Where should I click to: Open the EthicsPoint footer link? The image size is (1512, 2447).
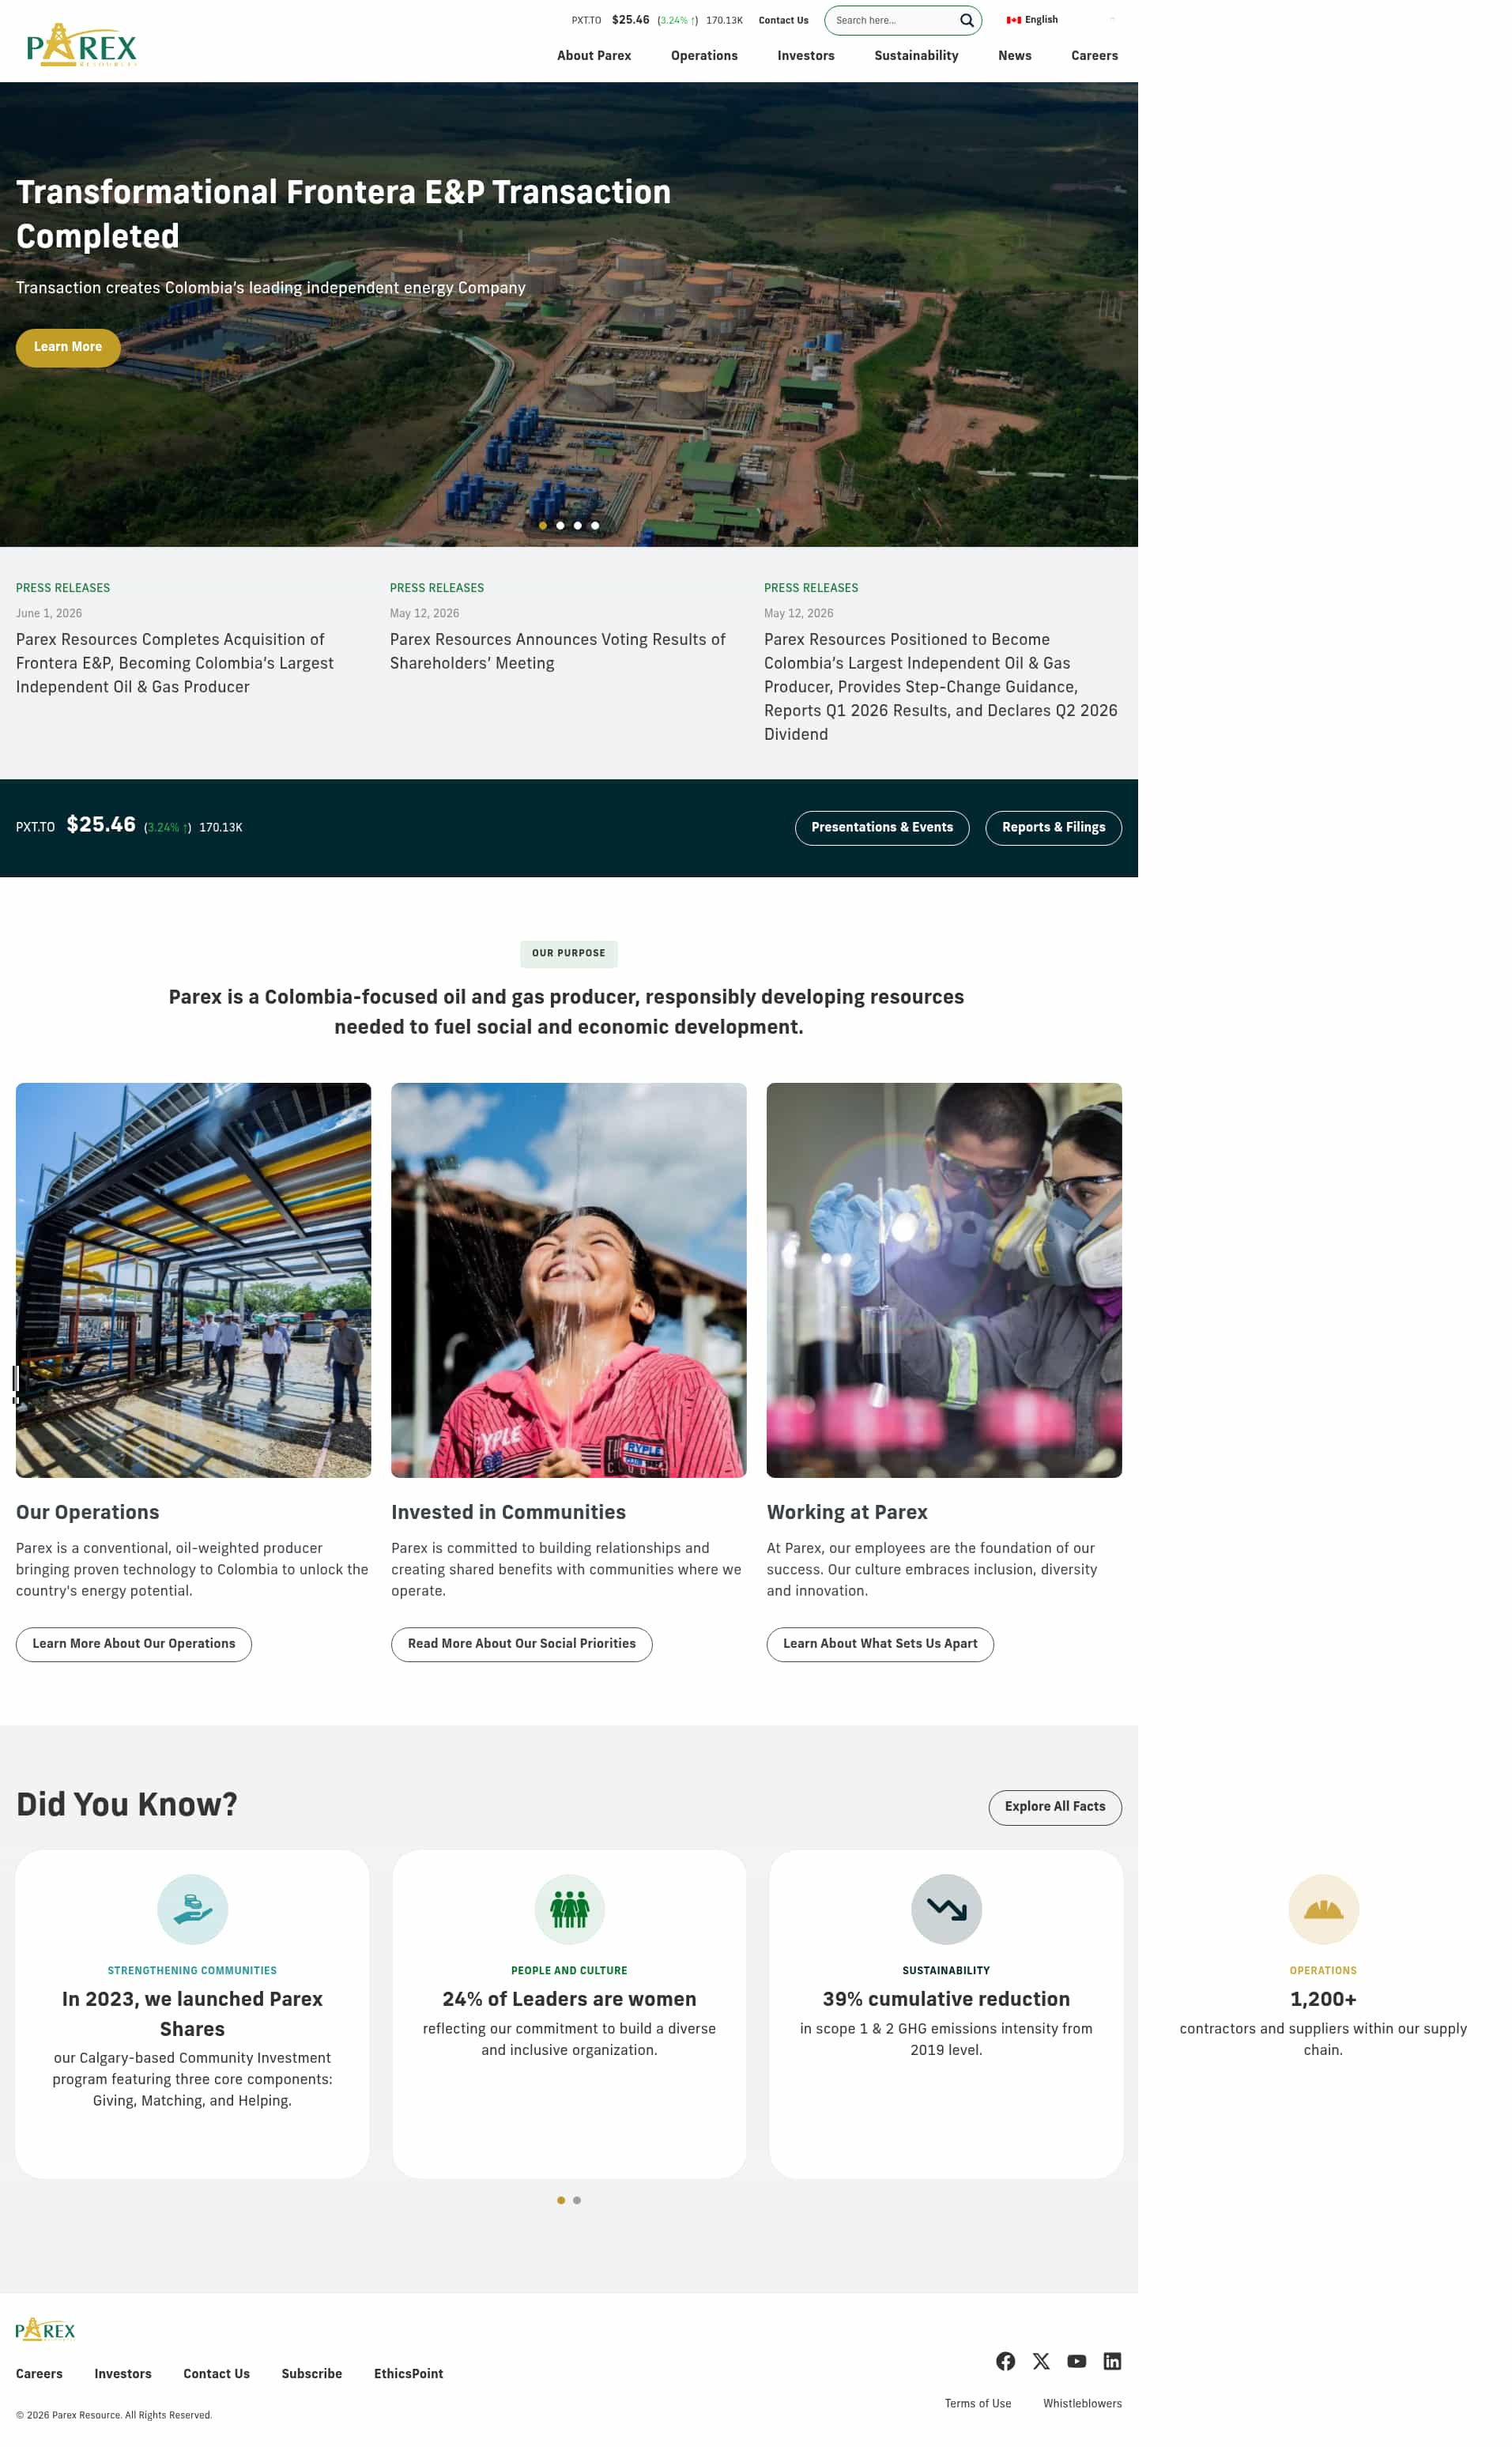click(408, 2373)
